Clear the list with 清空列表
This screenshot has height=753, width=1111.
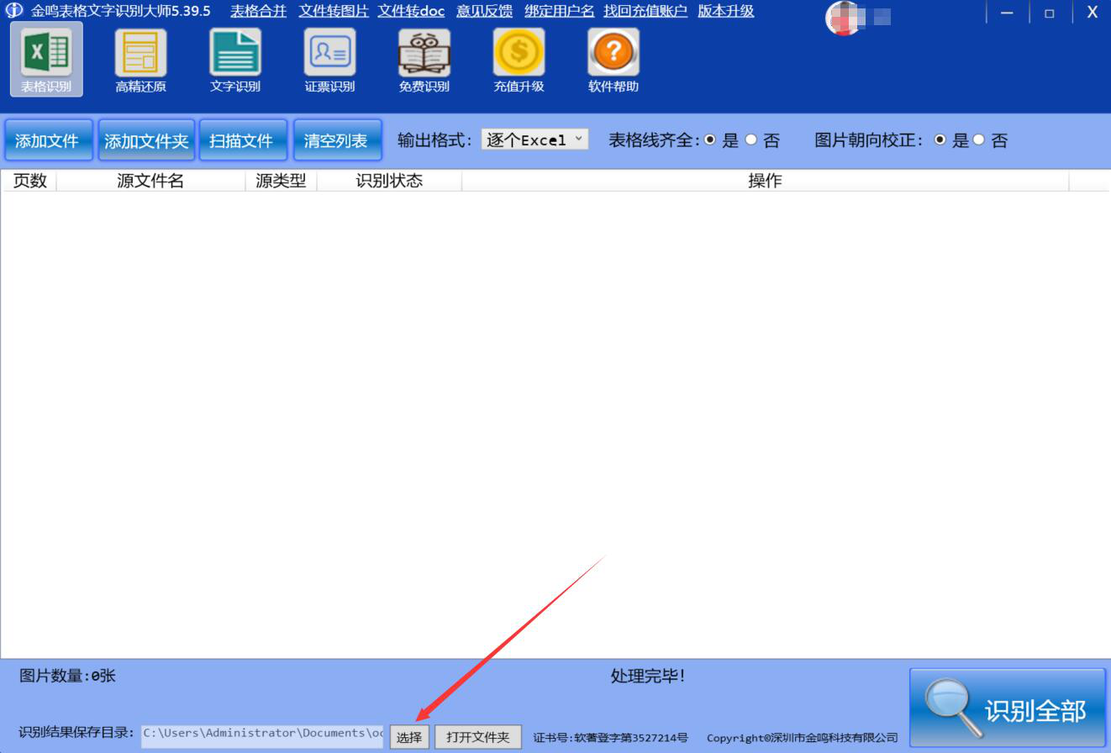tap(336, 140)
